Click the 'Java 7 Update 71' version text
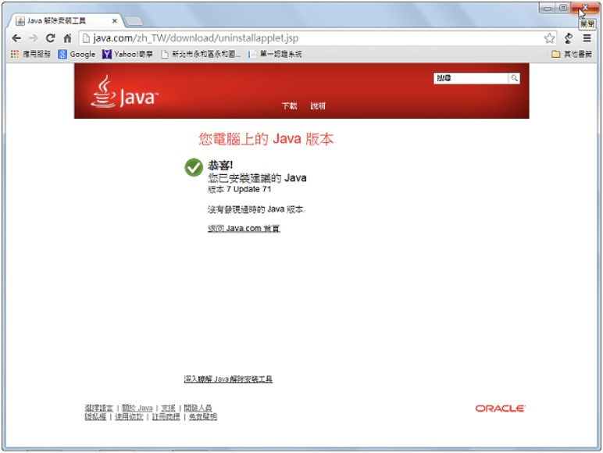This screenshot has height=453, width=603. 240,189
